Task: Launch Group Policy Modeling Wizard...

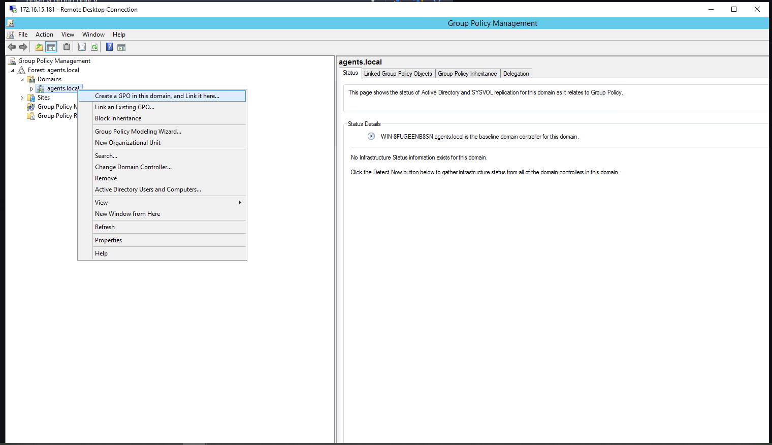Action: pos(162,132)
